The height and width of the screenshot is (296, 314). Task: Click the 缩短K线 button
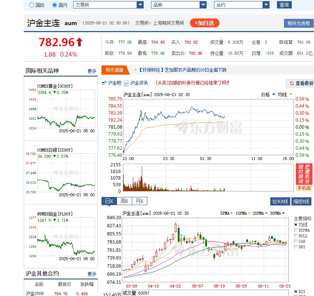pos(301,201)
